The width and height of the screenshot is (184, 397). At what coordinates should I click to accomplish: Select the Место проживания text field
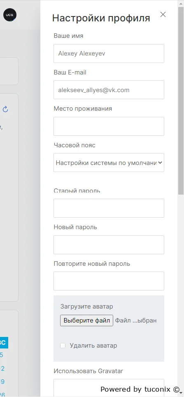(x=109, y=126)
